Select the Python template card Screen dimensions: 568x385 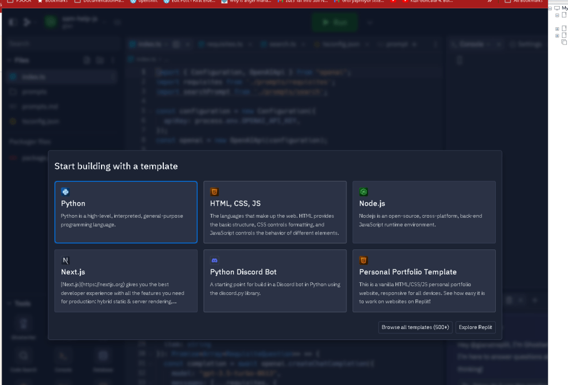pos(125,212)
